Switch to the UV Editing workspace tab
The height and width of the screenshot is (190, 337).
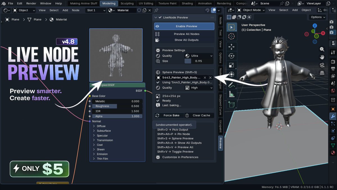pos(146,3)
